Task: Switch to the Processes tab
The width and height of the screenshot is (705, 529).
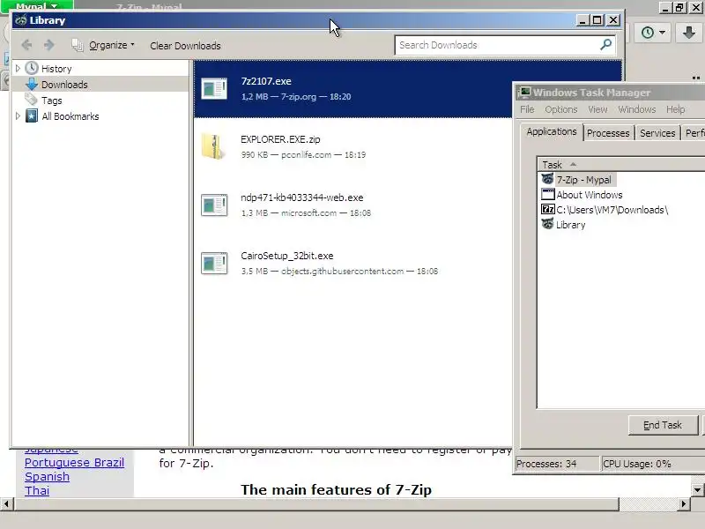Action: coord(608,133)
